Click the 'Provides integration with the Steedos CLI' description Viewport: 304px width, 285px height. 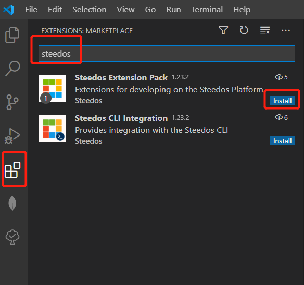[151, 130]
